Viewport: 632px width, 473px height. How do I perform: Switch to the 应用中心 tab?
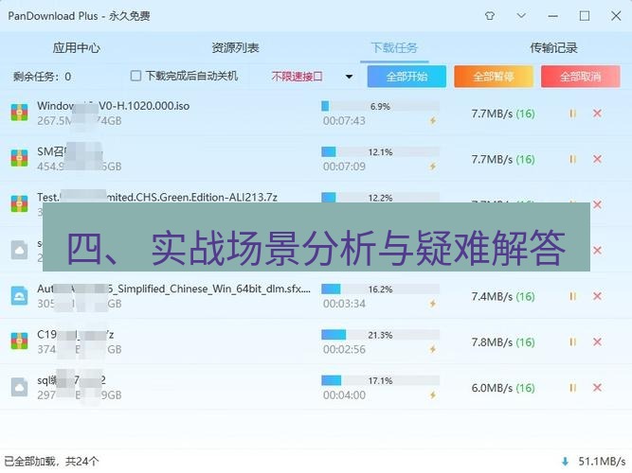76,48
